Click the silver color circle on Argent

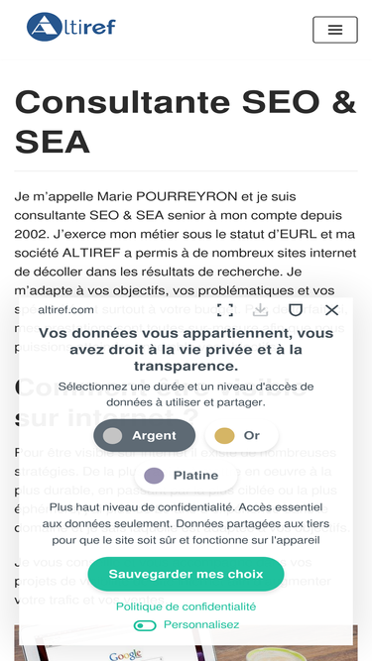tap(112, 435)
